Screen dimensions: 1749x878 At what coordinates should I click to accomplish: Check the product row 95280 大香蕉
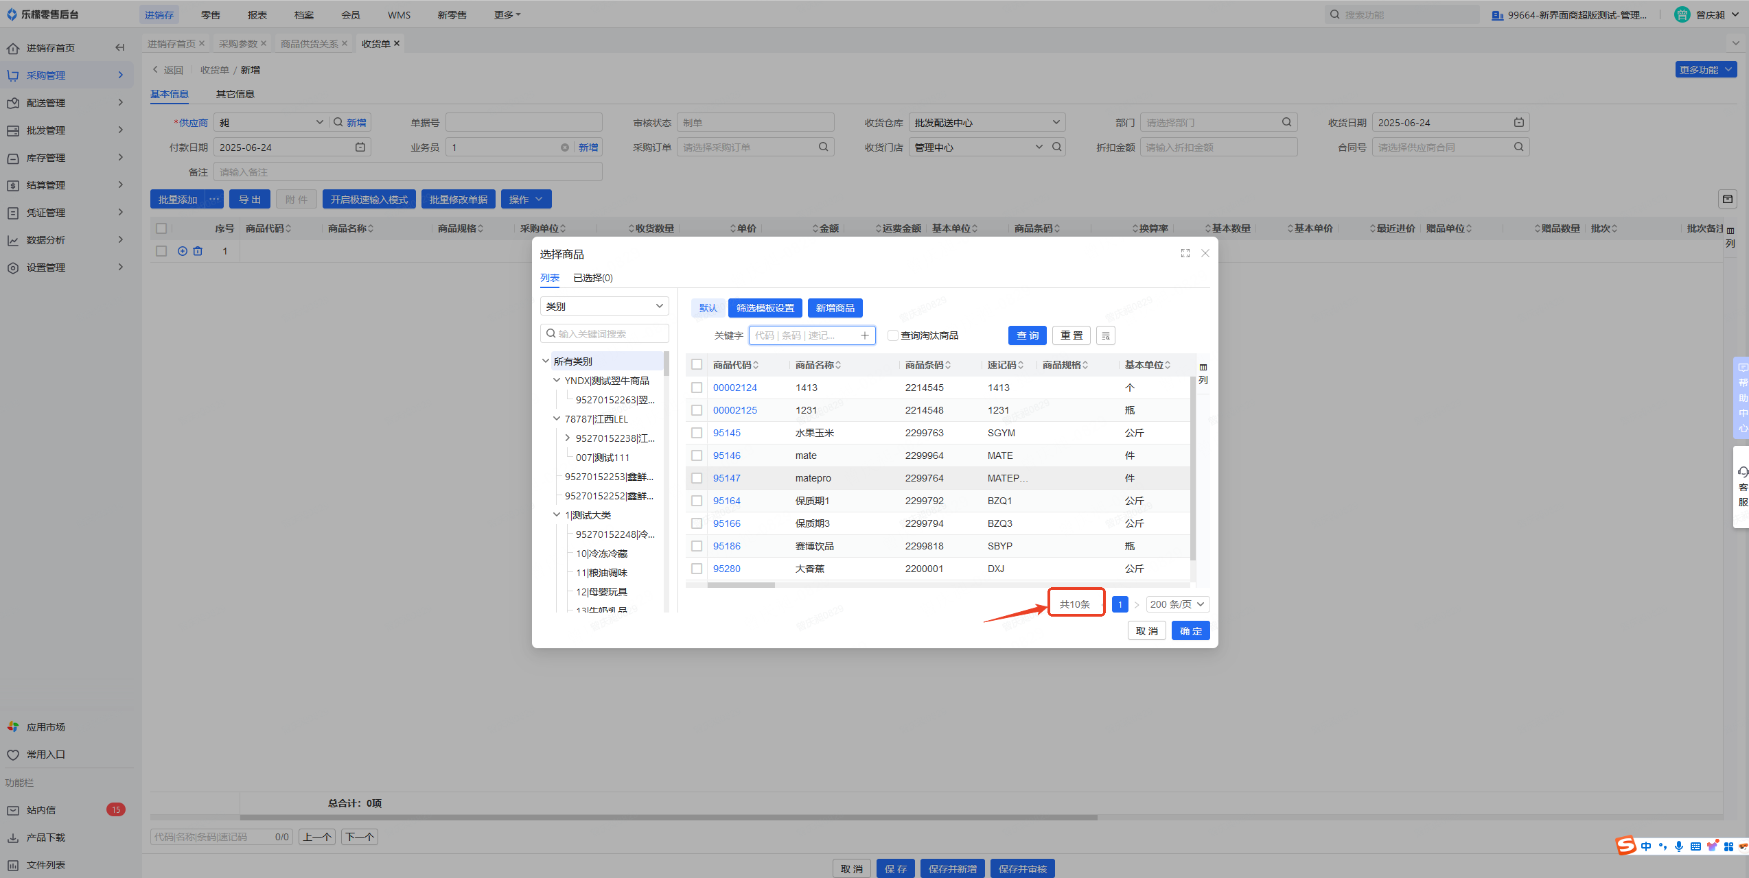697,569
